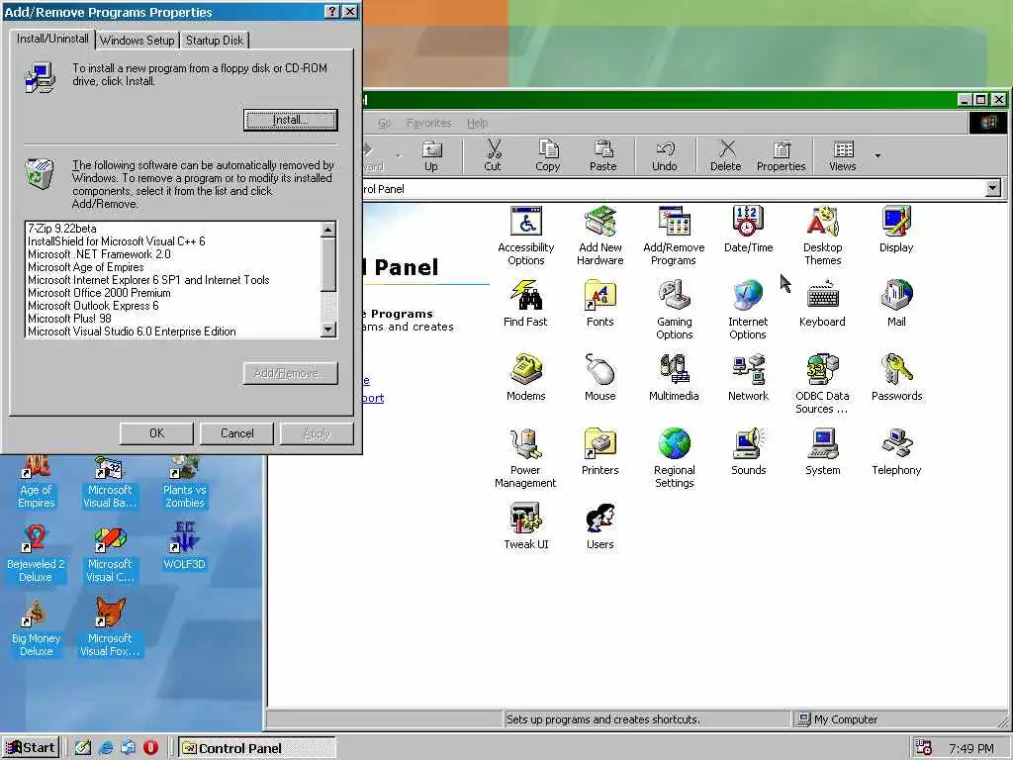Click the Delete toolbar button
This screenshot has width=1013, height=760.
coord(726,156)
